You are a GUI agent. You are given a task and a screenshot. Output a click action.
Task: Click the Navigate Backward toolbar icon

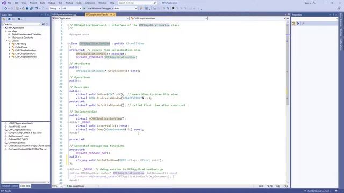pos(6,9)
